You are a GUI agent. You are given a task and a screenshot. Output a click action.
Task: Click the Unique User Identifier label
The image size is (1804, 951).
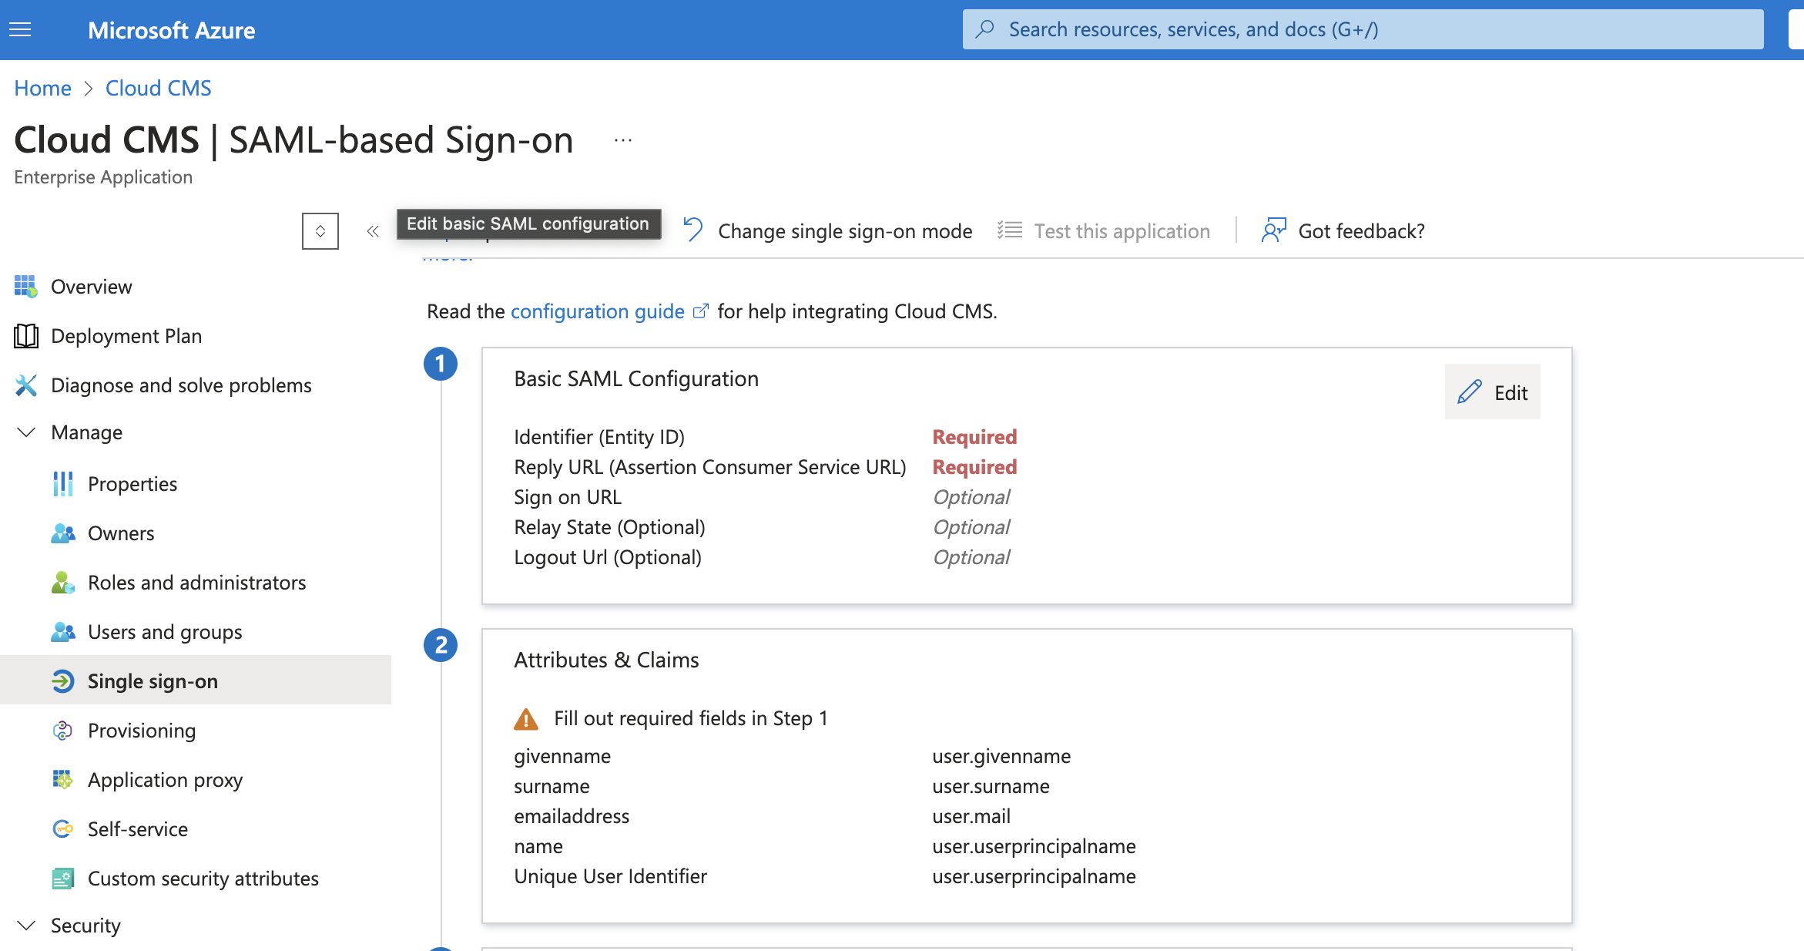point(610,876)
